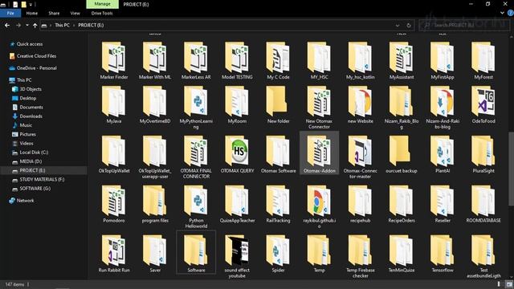The height and width of the screenshot is (289, 514).
Task: Click the Manage contextual tab
Action: pos(102,4)
